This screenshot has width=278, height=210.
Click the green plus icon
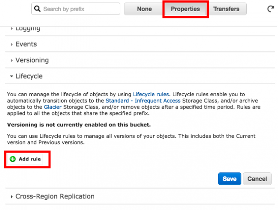13,159
